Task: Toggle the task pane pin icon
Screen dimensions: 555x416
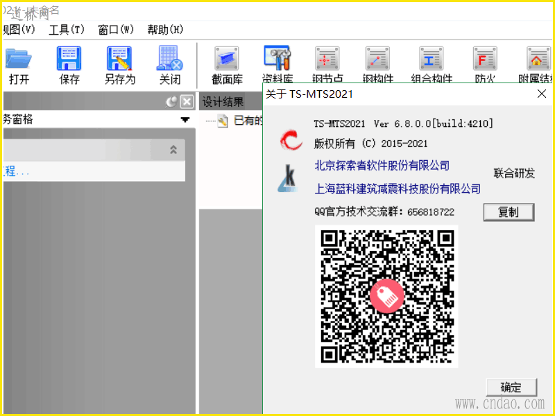Action: pyautogui.click(x=171, y=102)
